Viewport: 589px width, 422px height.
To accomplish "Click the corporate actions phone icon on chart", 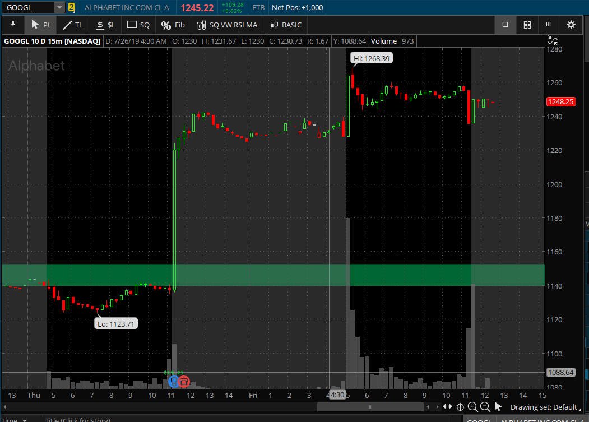I will coord(184,382).
